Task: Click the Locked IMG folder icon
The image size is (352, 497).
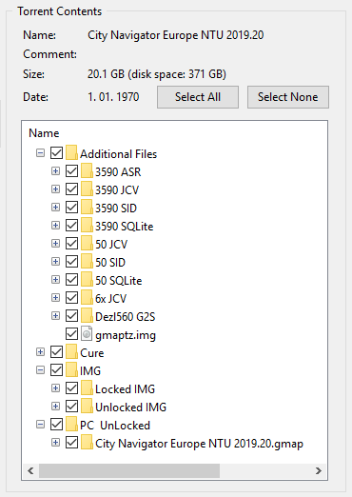Action: coord(87,388)
